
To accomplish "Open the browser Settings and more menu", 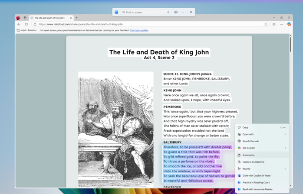I will [x=281, y=24].
